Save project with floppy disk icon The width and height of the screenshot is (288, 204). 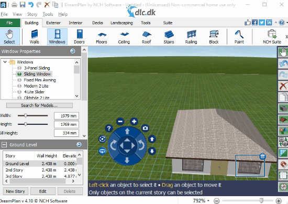pos(23,4)
